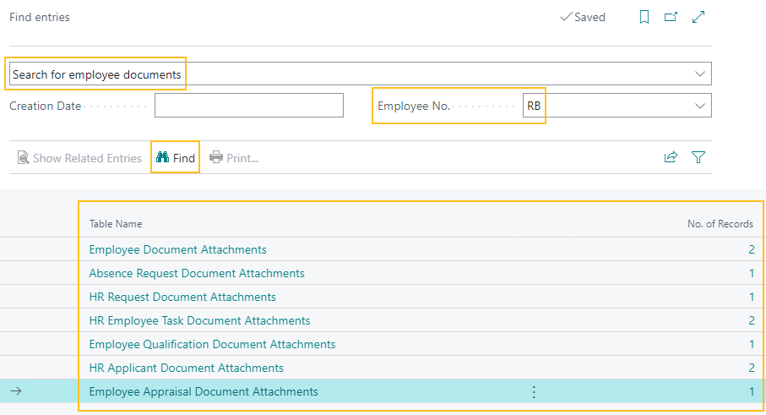This screenshot has height=415, width=766.
Task: Click Show Related Entries action
Action: pyautogui.click(x=79, y=158)
